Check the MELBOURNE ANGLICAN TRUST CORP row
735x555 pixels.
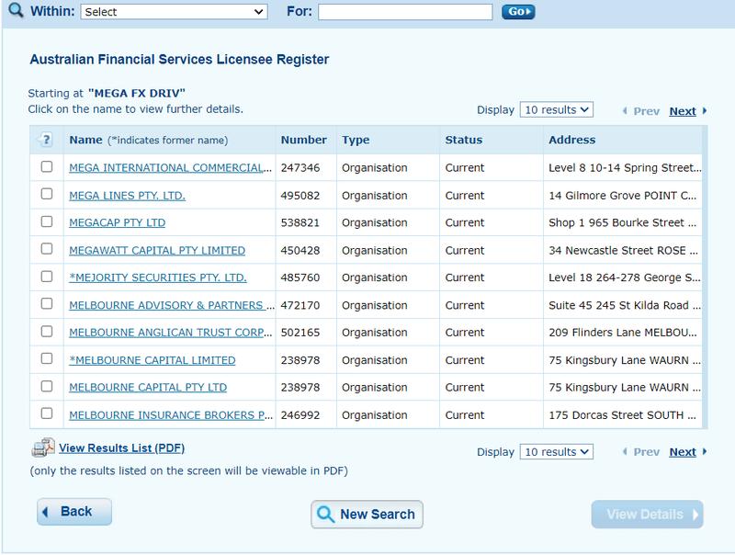pos(47,332)
